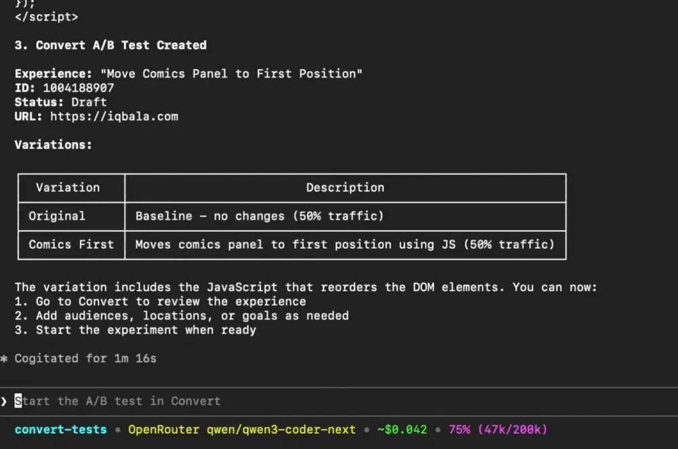678x449 pixels.
Task: Click the Comics First variation cell
Action: [71, 244]
